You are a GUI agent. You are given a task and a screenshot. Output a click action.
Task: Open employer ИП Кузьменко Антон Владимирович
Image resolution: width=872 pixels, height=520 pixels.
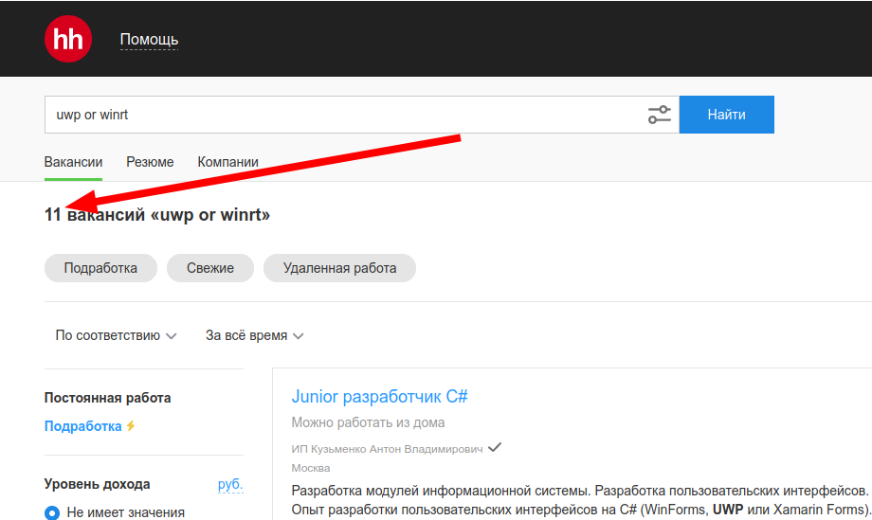(387, 449)
